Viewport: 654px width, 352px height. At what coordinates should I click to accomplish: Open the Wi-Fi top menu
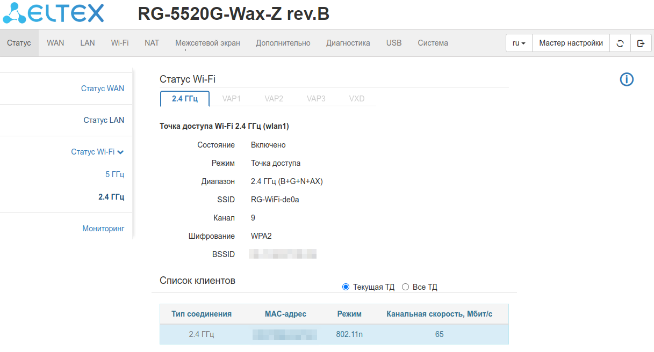[x=120, y=43]
